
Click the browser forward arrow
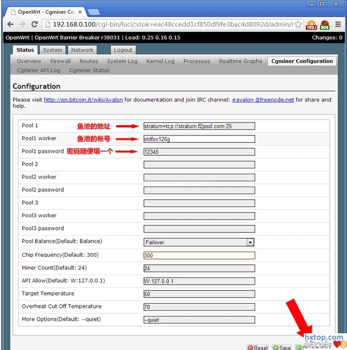click(x=22, y=24)
